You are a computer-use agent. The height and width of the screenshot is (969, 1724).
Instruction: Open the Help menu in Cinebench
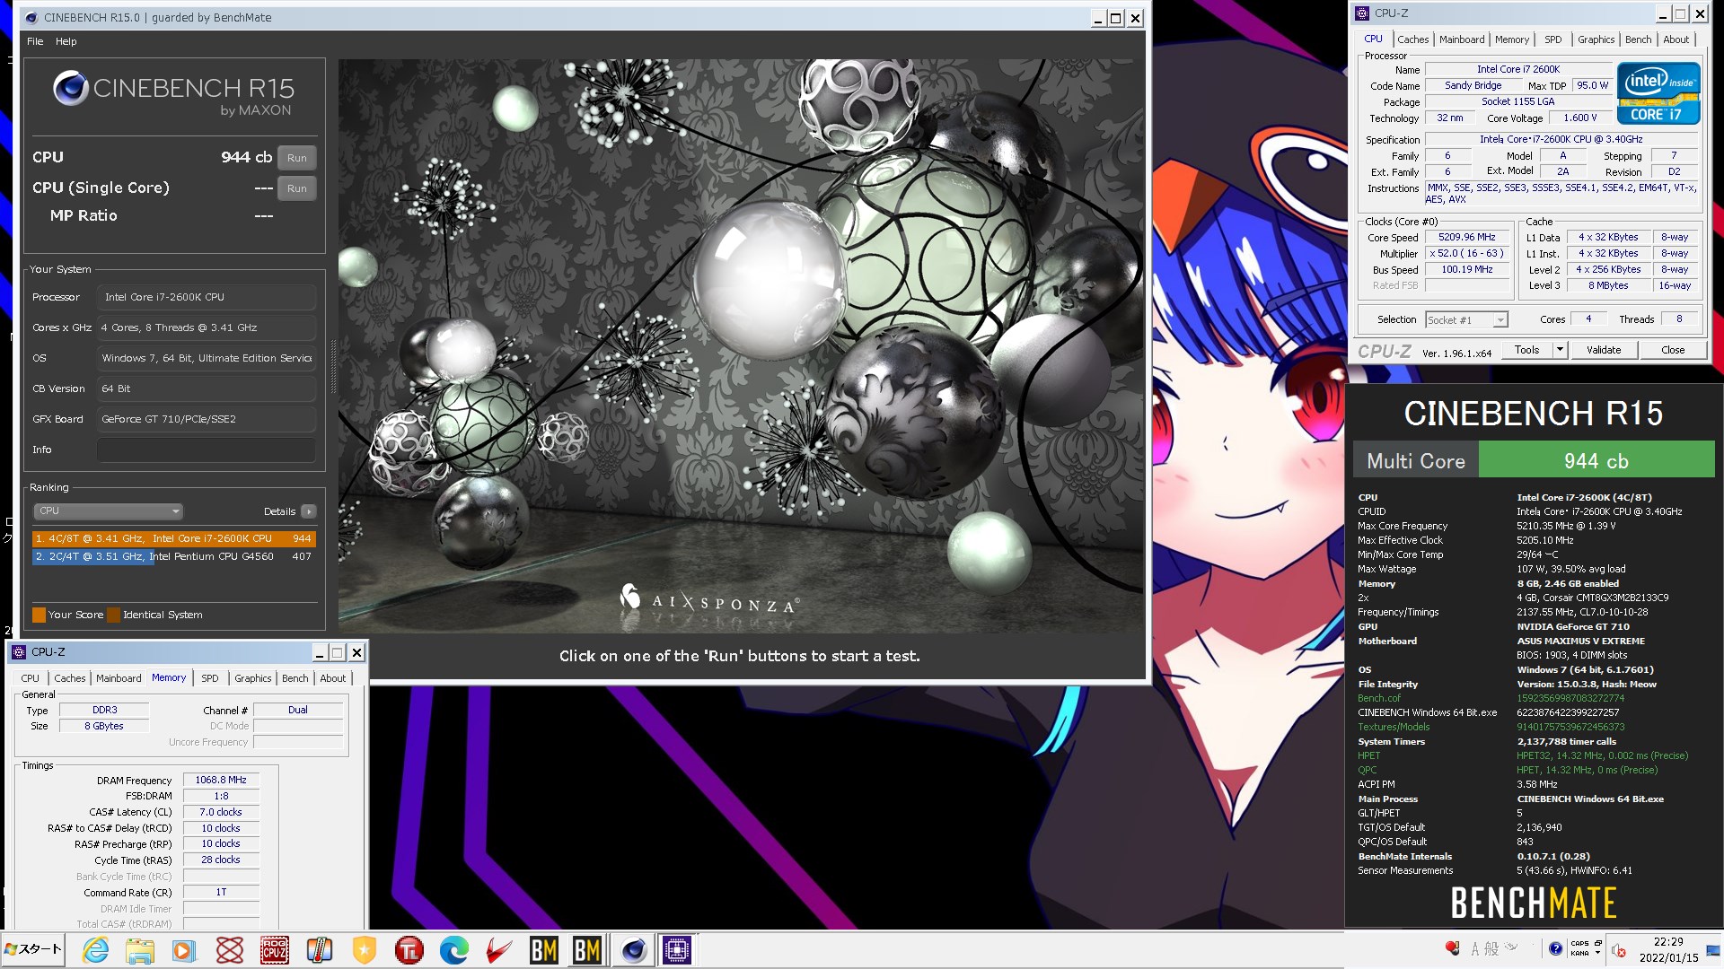click(x=66, y=41)
